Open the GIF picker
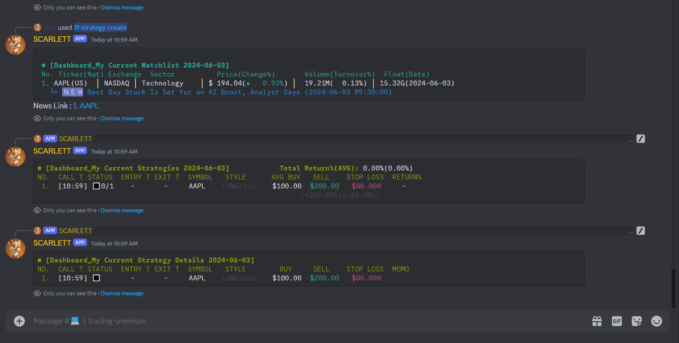 click(617, 321)
